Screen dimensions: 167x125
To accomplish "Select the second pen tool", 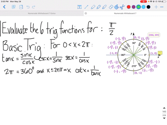I will tap(98, 7).
